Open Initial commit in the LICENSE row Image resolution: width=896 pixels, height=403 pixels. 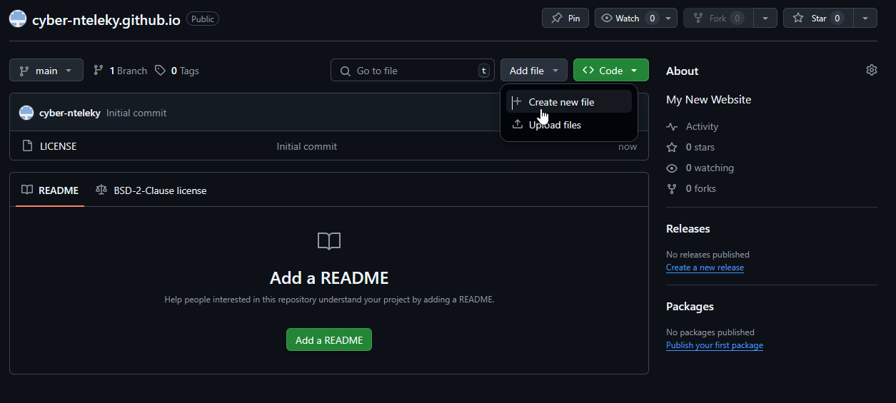(307, 146)
